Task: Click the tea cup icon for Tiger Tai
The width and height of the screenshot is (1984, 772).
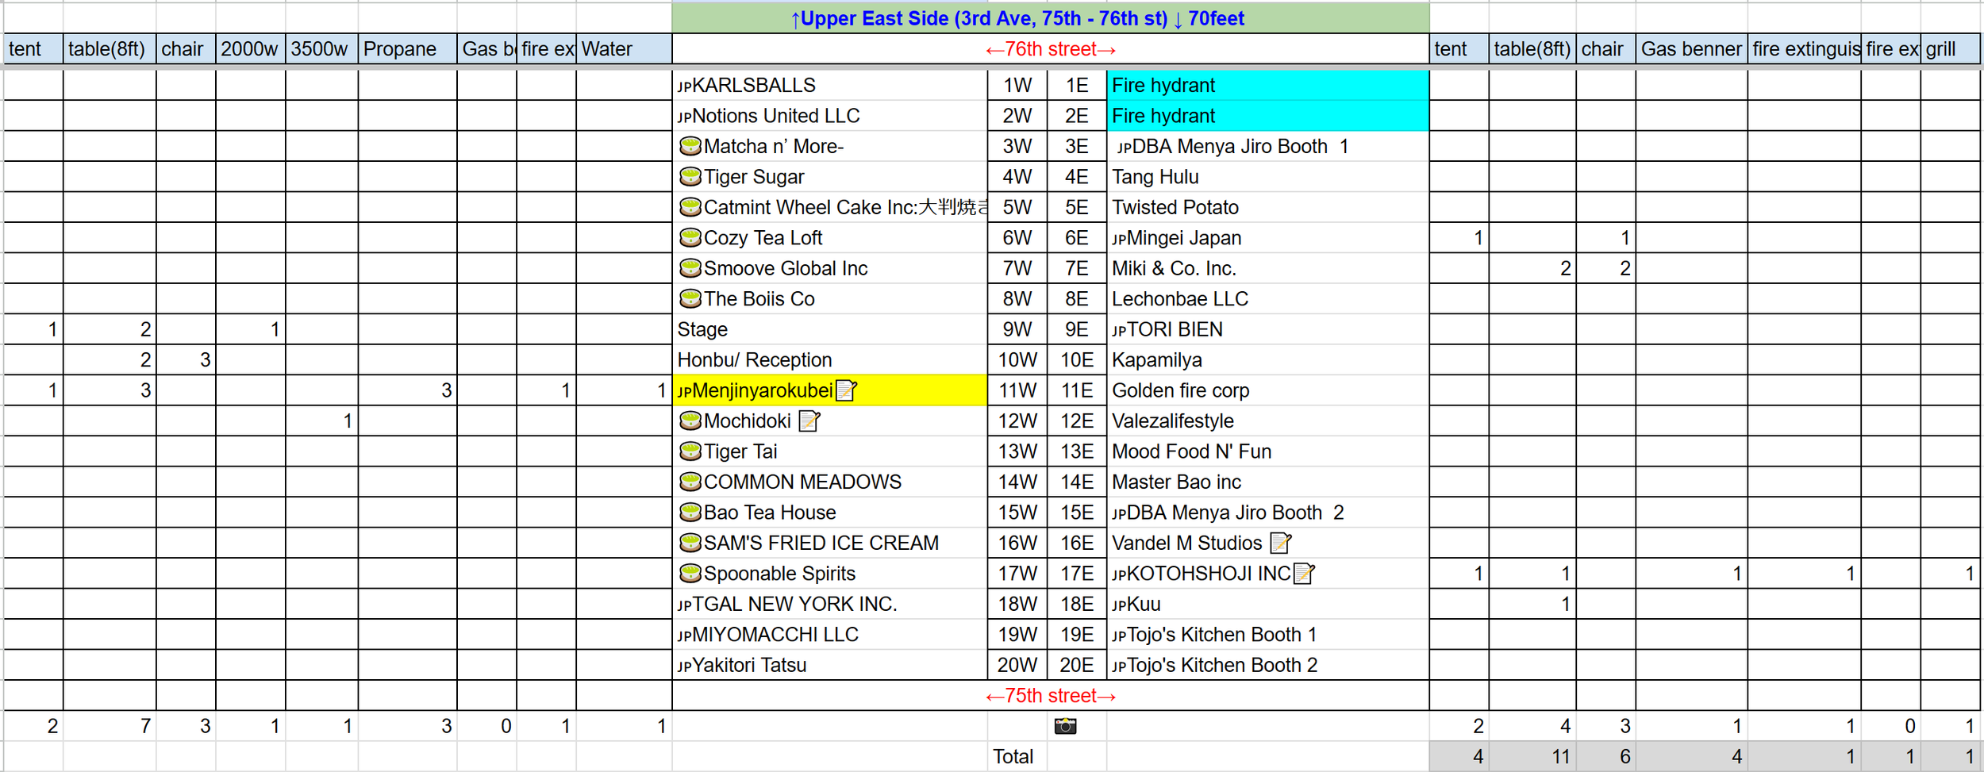Action: coord(690,451)
